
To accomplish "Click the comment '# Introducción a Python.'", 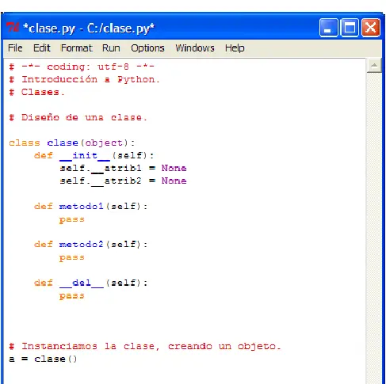I will [84, 79].
